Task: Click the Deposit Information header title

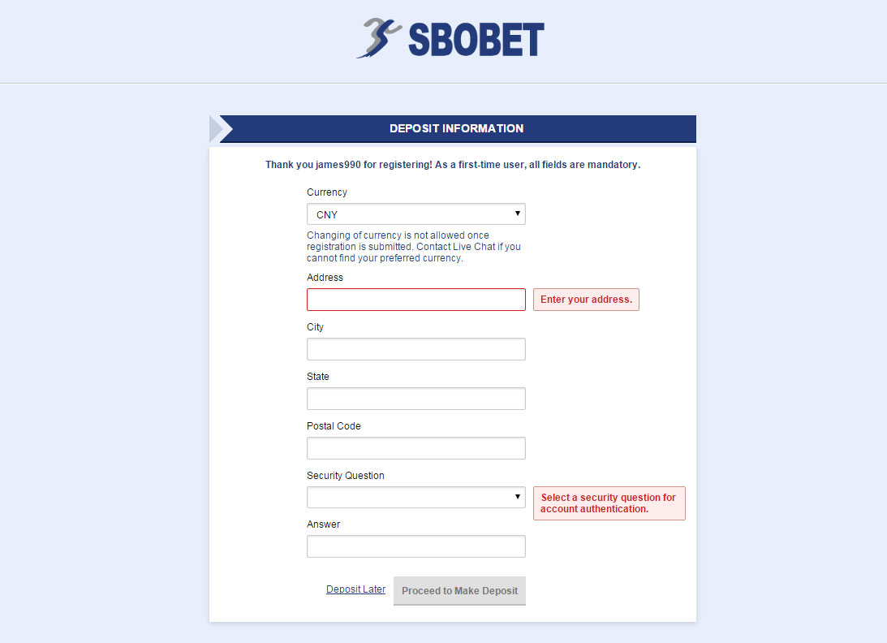Action: click(456, 128)
